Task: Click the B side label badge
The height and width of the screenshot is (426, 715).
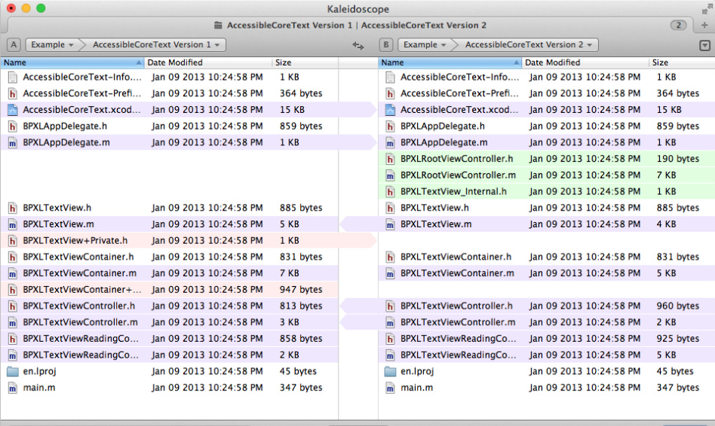Action: point(386,45)
